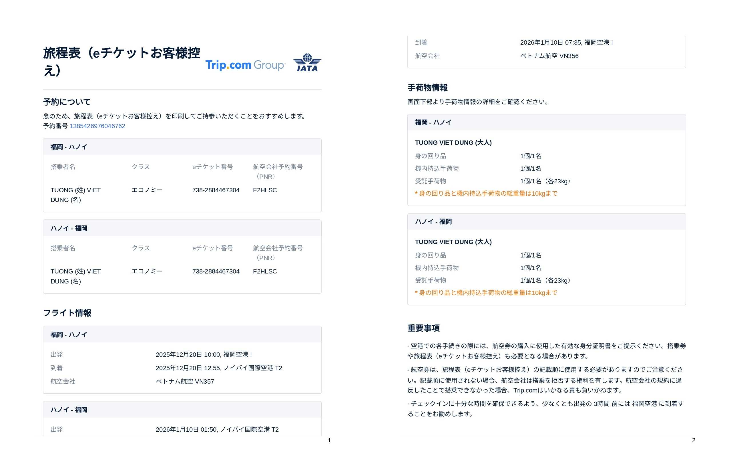The width and height of the screenshot is (729, 472).
Task: Click page number 1 footer
Action: pyautogui.click(x=329, y=440)
